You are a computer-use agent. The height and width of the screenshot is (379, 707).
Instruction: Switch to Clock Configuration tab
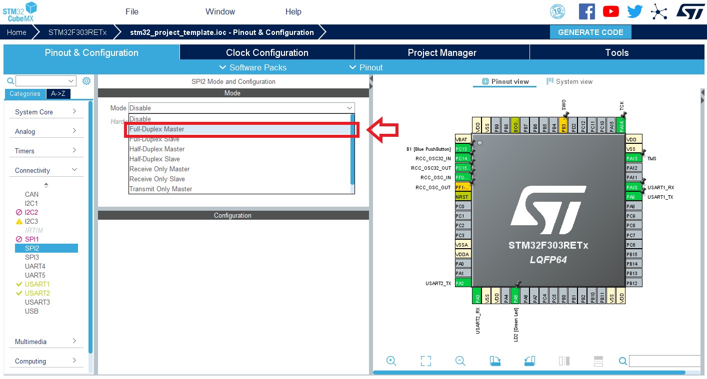(267, 52)
